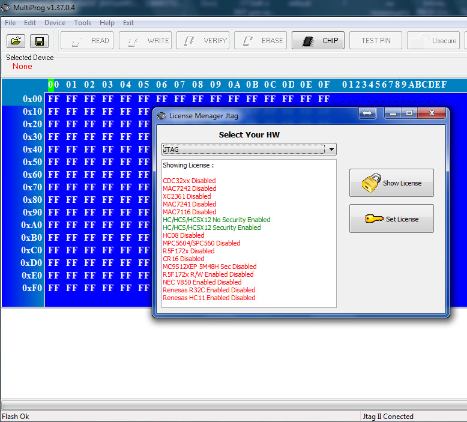Click first FF byte in row 0x10
This screenshot has width=467, height=422.
tap(53, 112)
